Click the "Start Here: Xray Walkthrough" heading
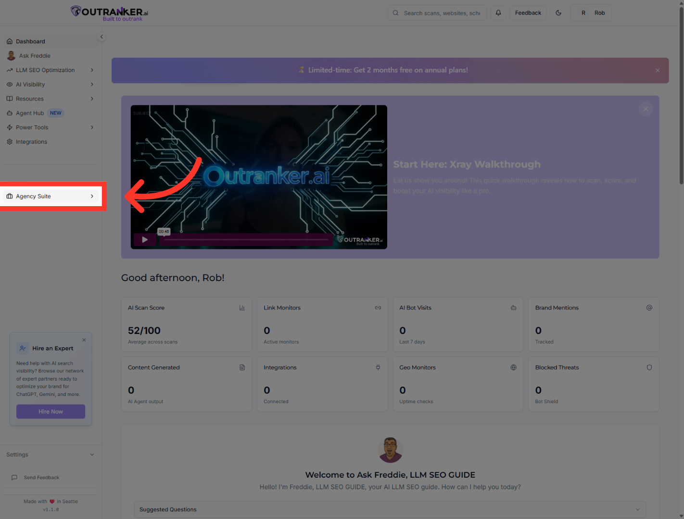The width and height of the screenshot is (684, 519). point(467,164)
